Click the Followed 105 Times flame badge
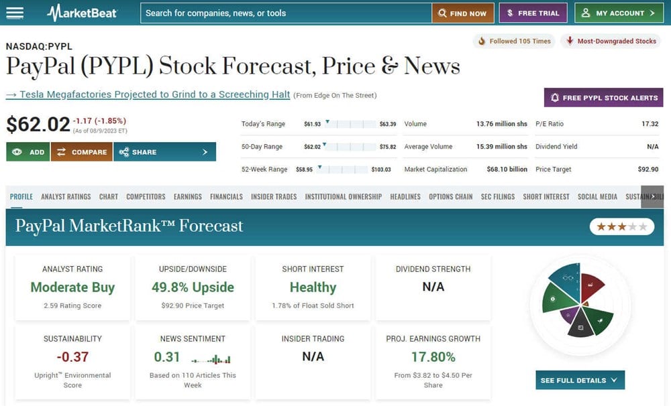Image resolution: width=671 pixels, height=406 pixels. [514, 41]
